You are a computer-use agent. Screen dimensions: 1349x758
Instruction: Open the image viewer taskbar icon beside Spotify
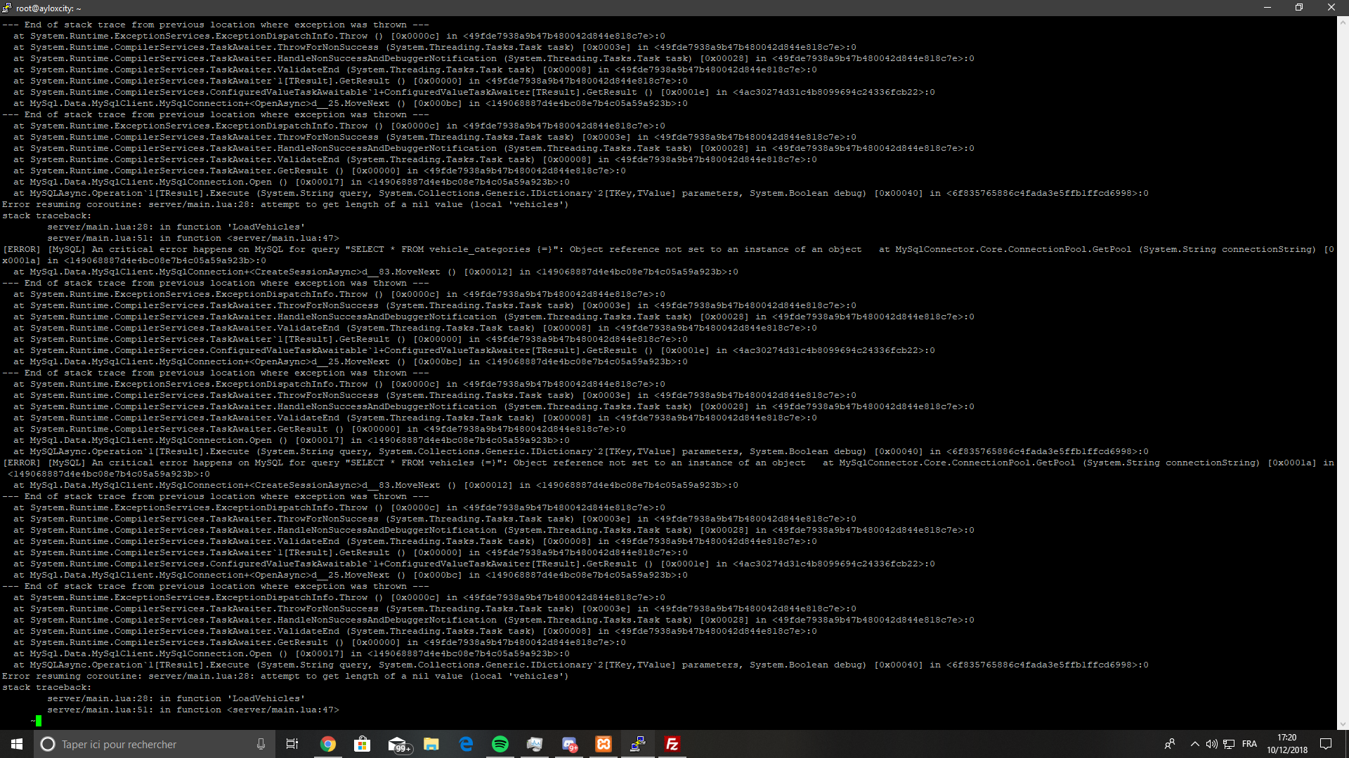pos(535,744)
